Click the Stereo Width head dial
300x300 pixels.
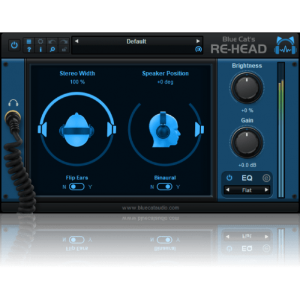click(77, 130)
